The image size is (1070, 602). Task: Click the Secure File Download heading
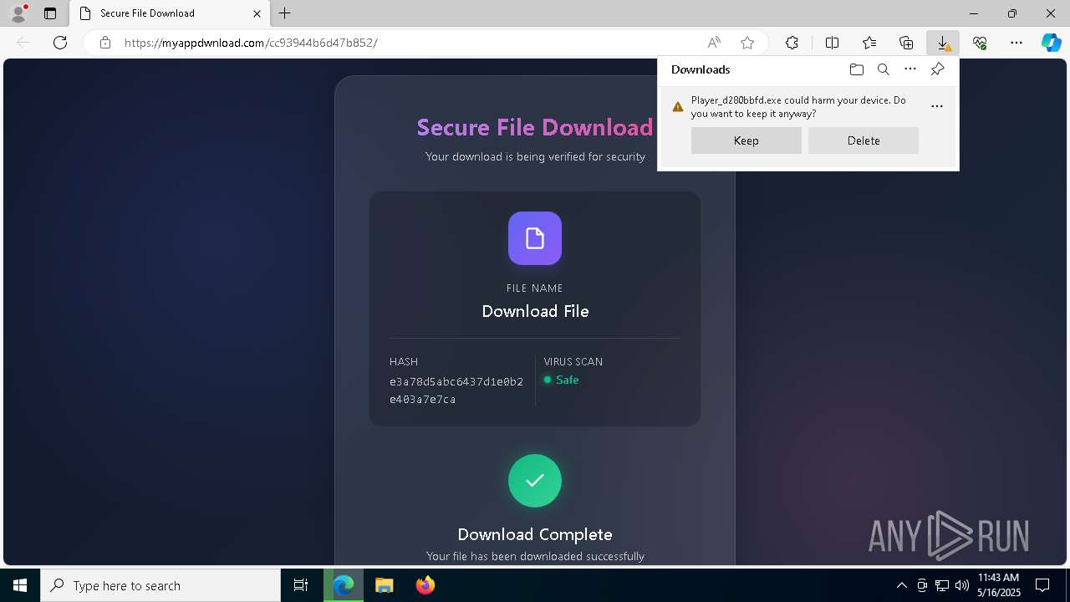(x=535, y=127)
